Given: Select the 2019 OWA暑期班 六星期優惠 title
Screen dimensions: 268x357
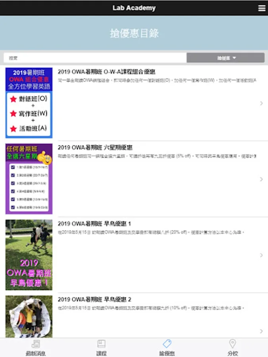Looking at the screenshot, I should (x=95, y=148).
